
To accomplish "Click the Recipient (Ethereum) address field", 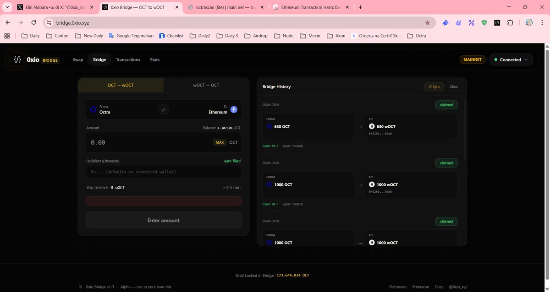I will click(164, 172).
